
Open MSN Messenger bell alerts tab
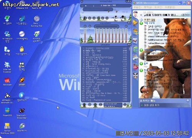(135, 23)
